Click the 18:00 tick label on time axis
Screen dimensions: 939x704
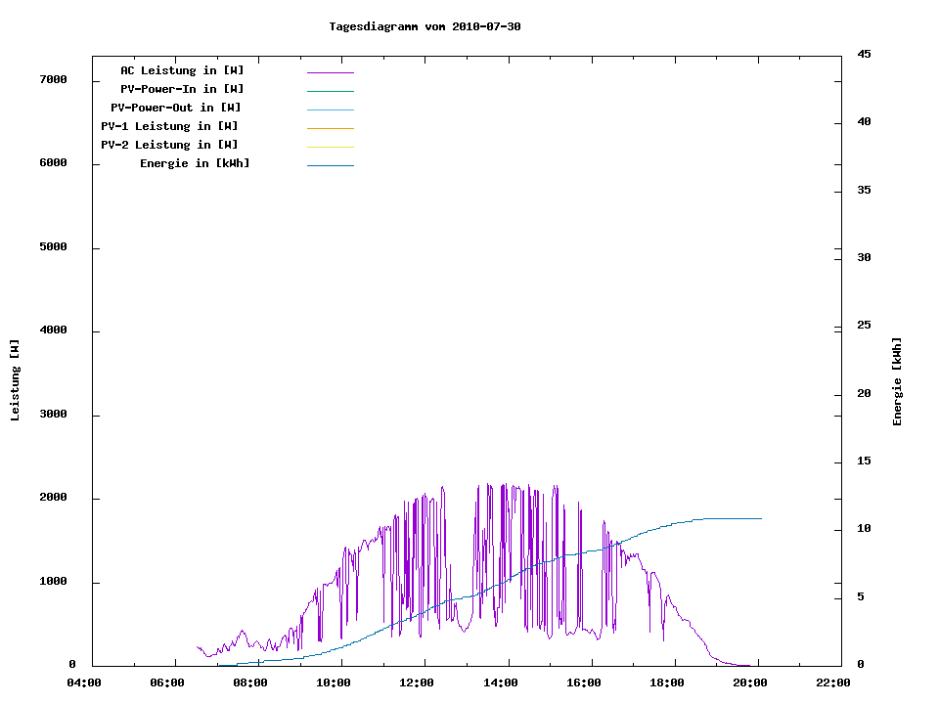pyautogui.click(x=667, y=682)
